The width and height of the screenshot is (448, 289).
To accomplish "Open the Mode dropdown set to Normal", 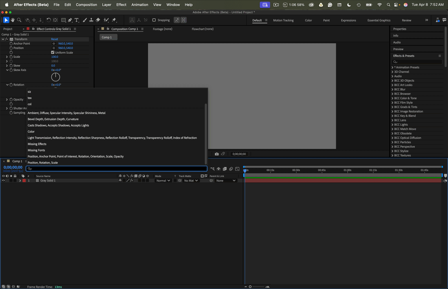I will click(x=163, y=181).
